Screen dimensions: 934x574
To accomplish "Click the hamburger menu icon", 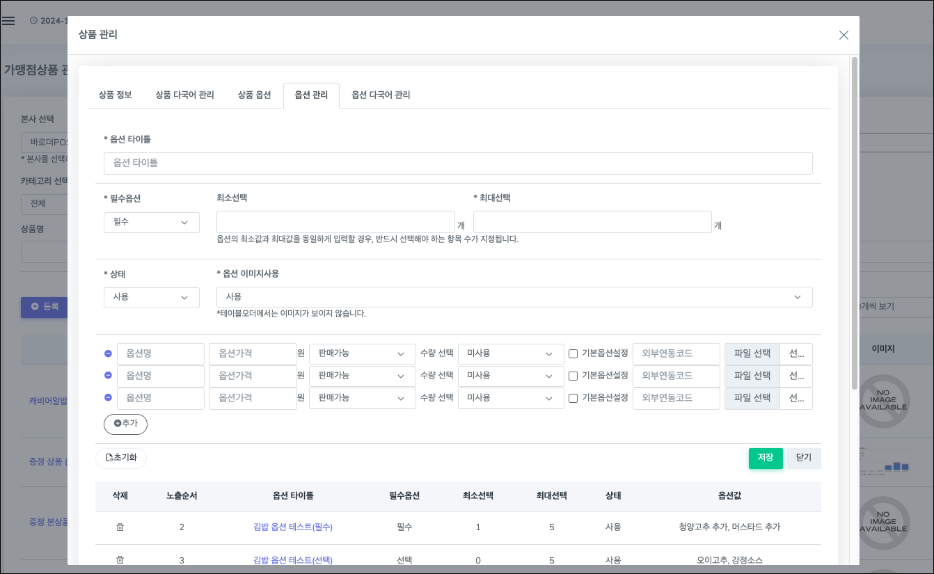I will [x=8, y=21].
